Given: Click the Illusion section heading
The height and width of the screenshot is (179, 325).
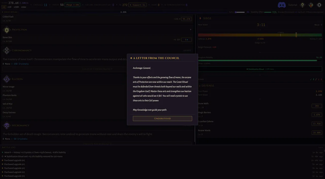Looking at the screenshot, I should point(17,79).
